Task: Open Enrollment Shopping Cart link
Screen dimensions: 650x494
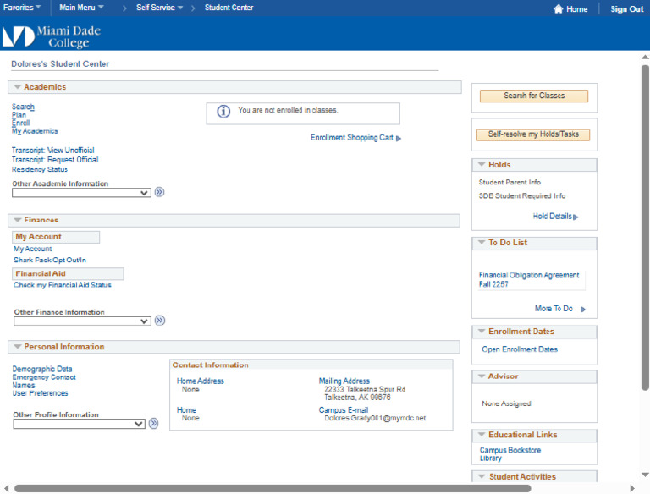Action: point(352,138)
